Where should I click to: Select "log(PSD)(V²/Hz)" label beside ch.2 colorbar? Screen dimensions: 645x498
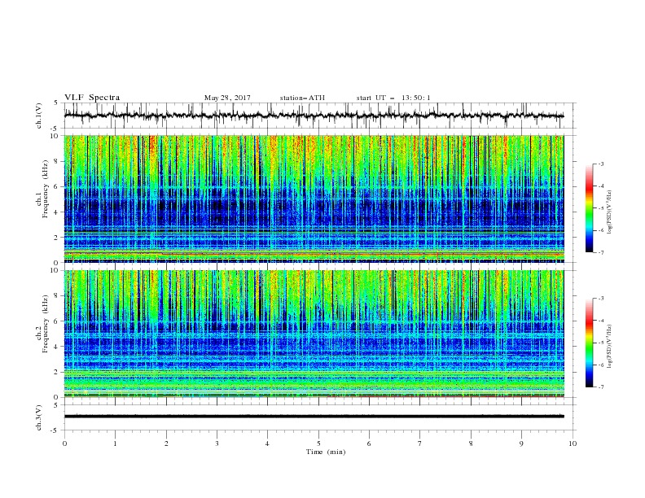pyautogui.click(x=610, y=346)
